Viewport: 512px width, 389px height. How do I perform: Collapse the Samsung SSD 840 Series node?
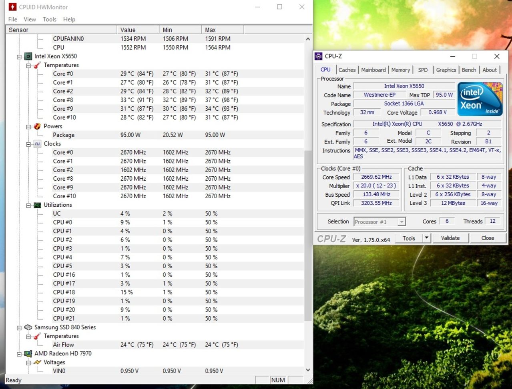tap(19, 328)
